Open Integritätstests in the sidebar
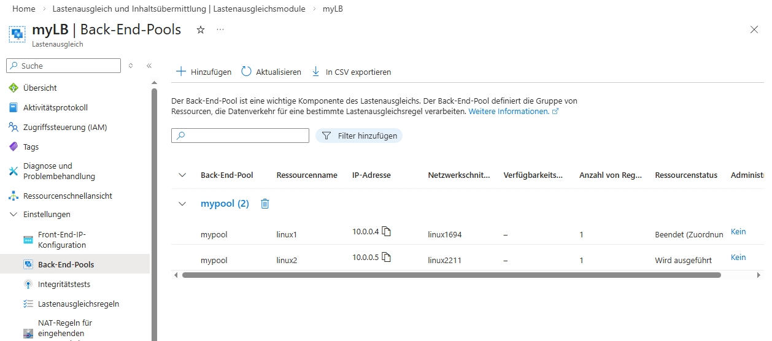The height and width of the screenshot is (341, 772). click(64, 285)
